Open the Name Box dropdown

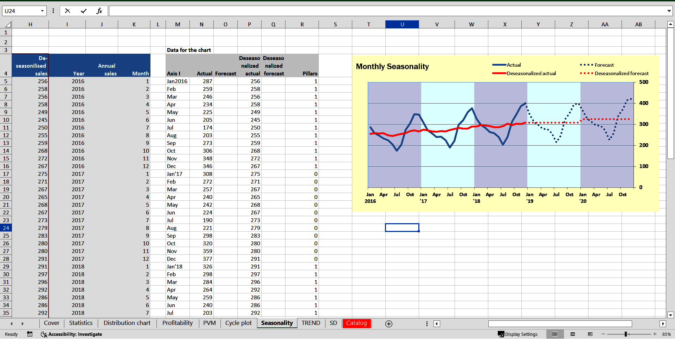point(42,11)
